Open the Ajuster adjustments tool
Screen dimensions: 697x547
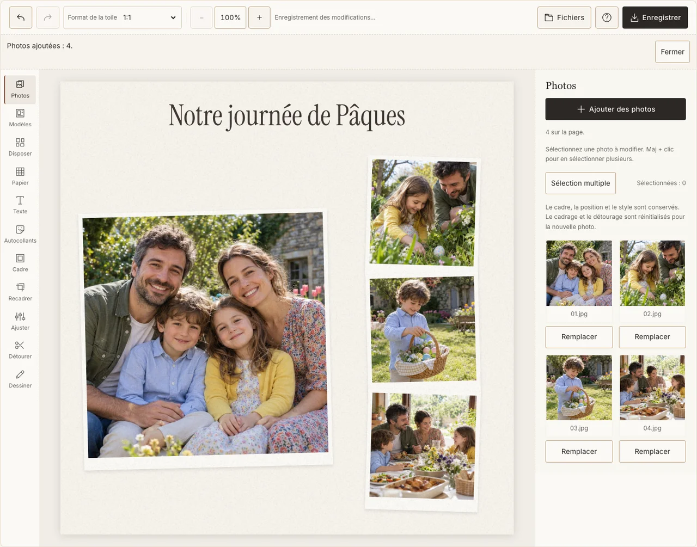click(x=20, y=322)
